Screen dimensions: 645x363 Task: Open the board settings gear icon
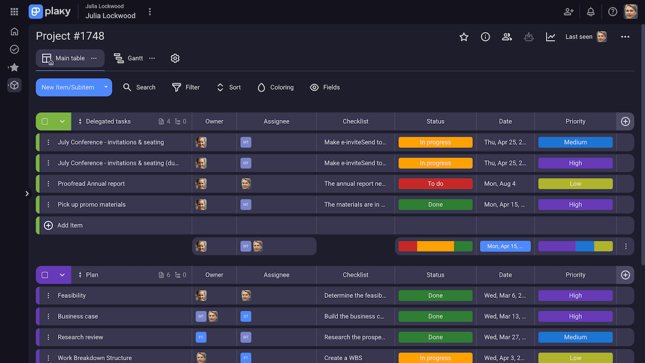click(x=175, y=58)
